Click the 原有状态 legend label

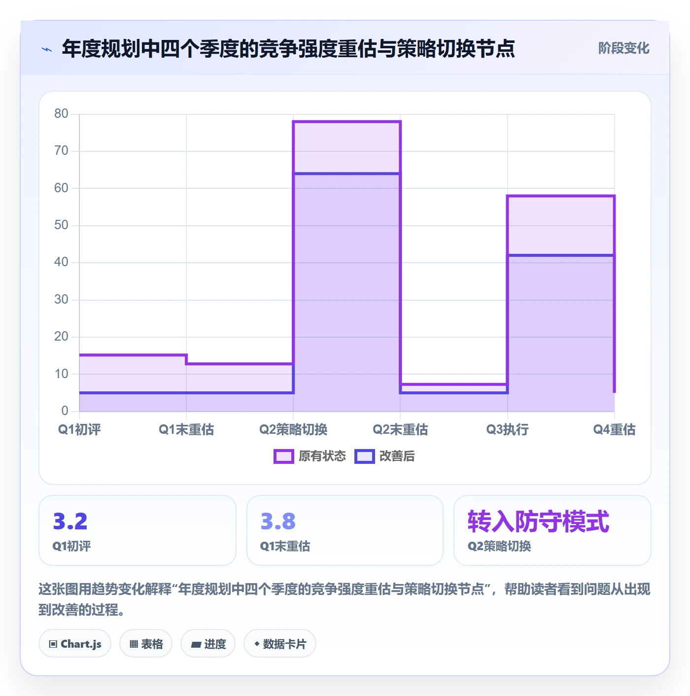(x=322, y=456)
